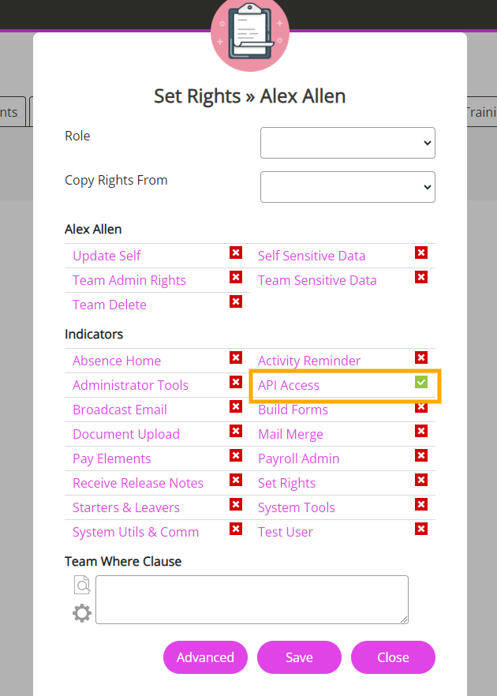Toggle the red X for Test User
This screenshot has height=696, width=497.
click(421, 529)
